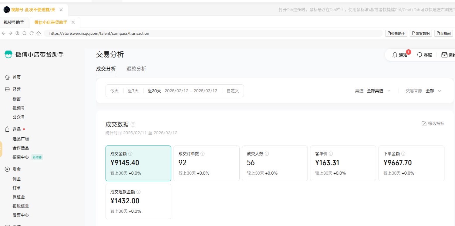This screenshot has width=455, height=226.
Task: Switch date range to 近7天
Action: tap(133, 90)
